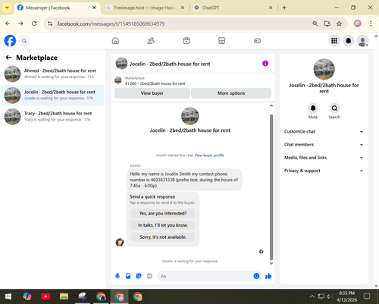
Task: Click the zoom magnifier in address bar
Action: pos(315,24)
